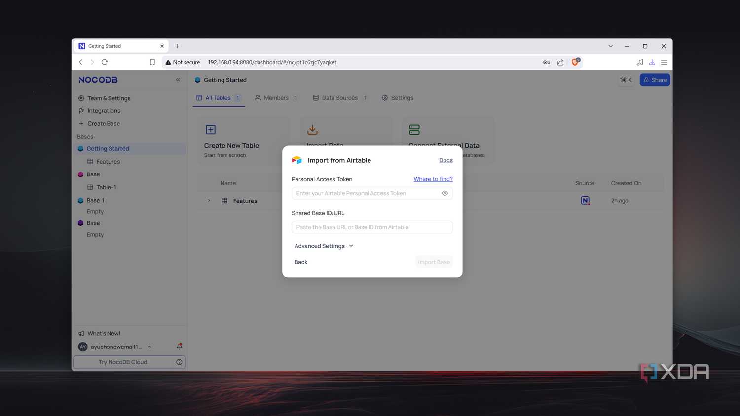Click the media music note icon in browser
The image size is (740, 416).
(640, 62)
